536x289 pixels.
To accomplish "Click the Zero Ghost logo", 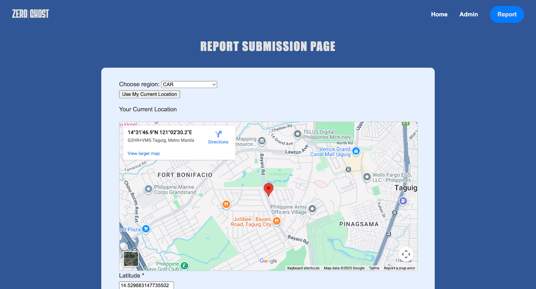I will coord(30,14).
